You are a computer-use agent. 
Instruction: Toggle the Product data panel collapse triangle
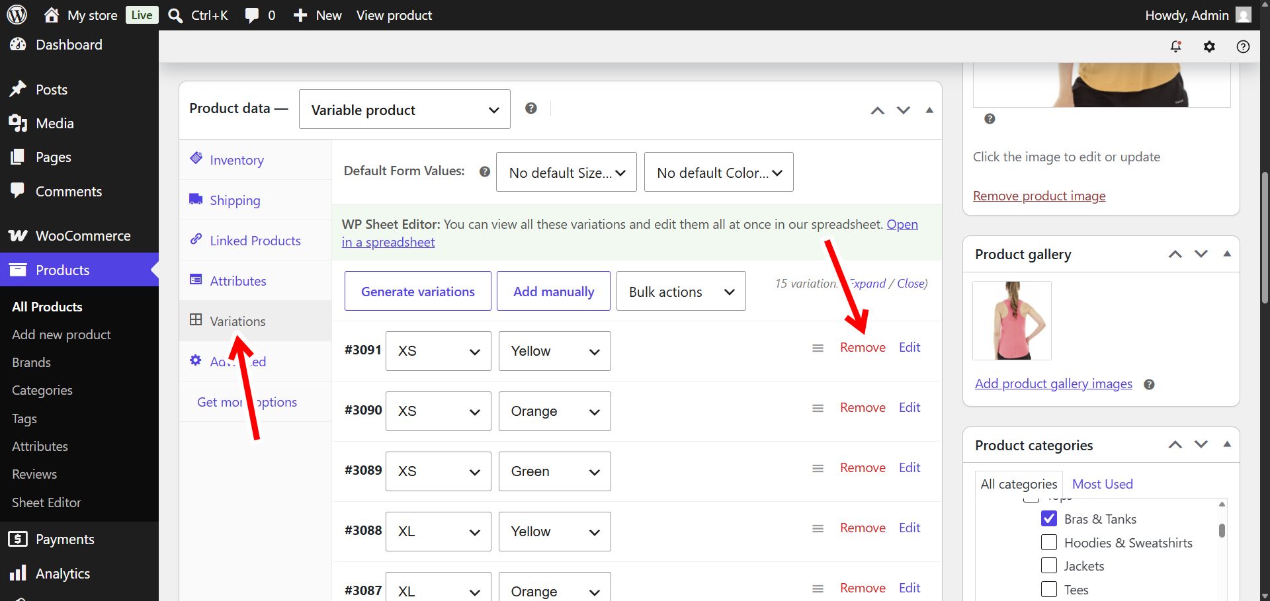(929, 110)
